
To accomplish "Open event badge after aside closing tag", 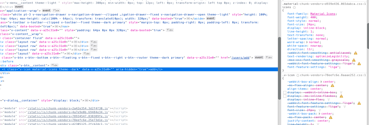I will click(211, 19).
